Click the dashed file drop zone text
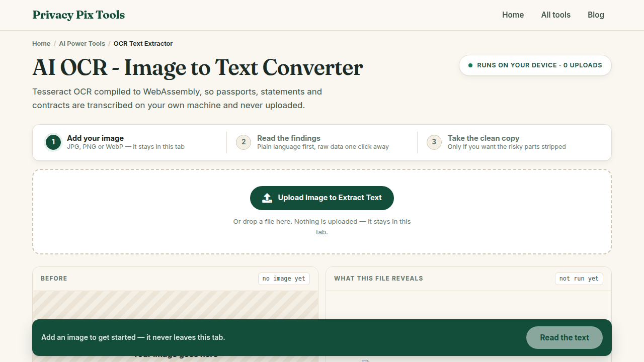This screenshot has width=644, height=362. (x=322, y=227)
